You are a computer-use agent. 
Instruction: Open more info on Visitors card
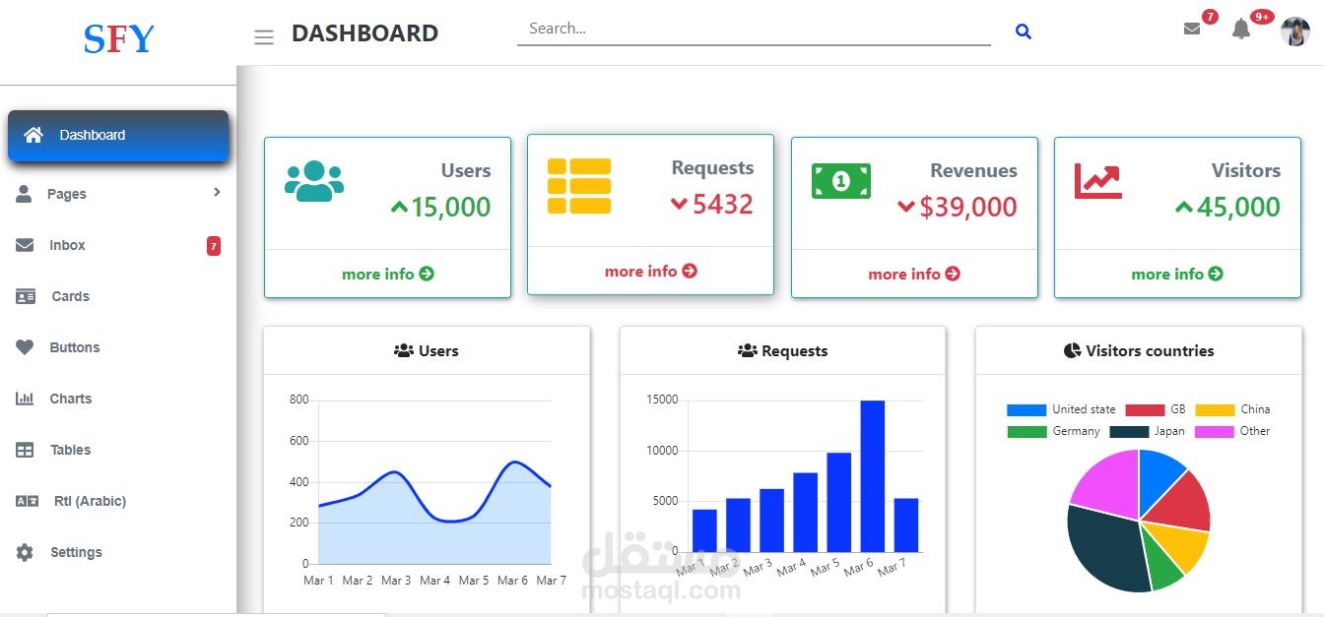point(1177,274)
